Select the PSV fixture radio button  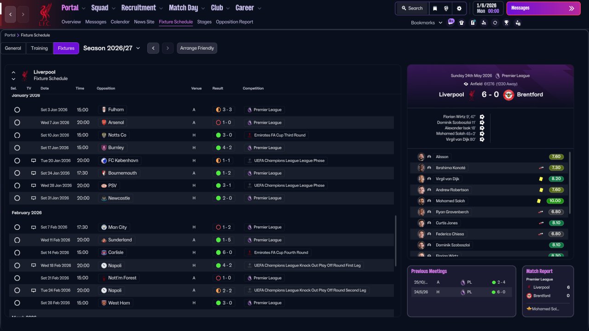coord(17,186)
